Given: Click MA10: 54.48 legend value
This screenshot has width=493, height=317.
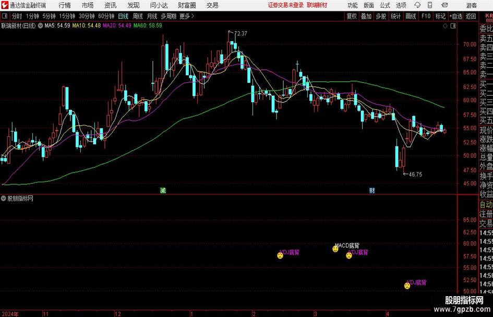Looking at the screenshot, I should (87, 26).
